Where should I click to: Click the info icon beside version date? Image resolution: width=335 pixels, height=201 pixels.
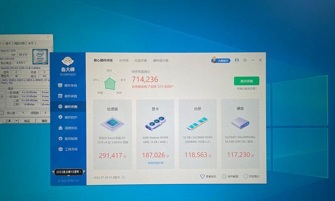(x=123, y=177)
